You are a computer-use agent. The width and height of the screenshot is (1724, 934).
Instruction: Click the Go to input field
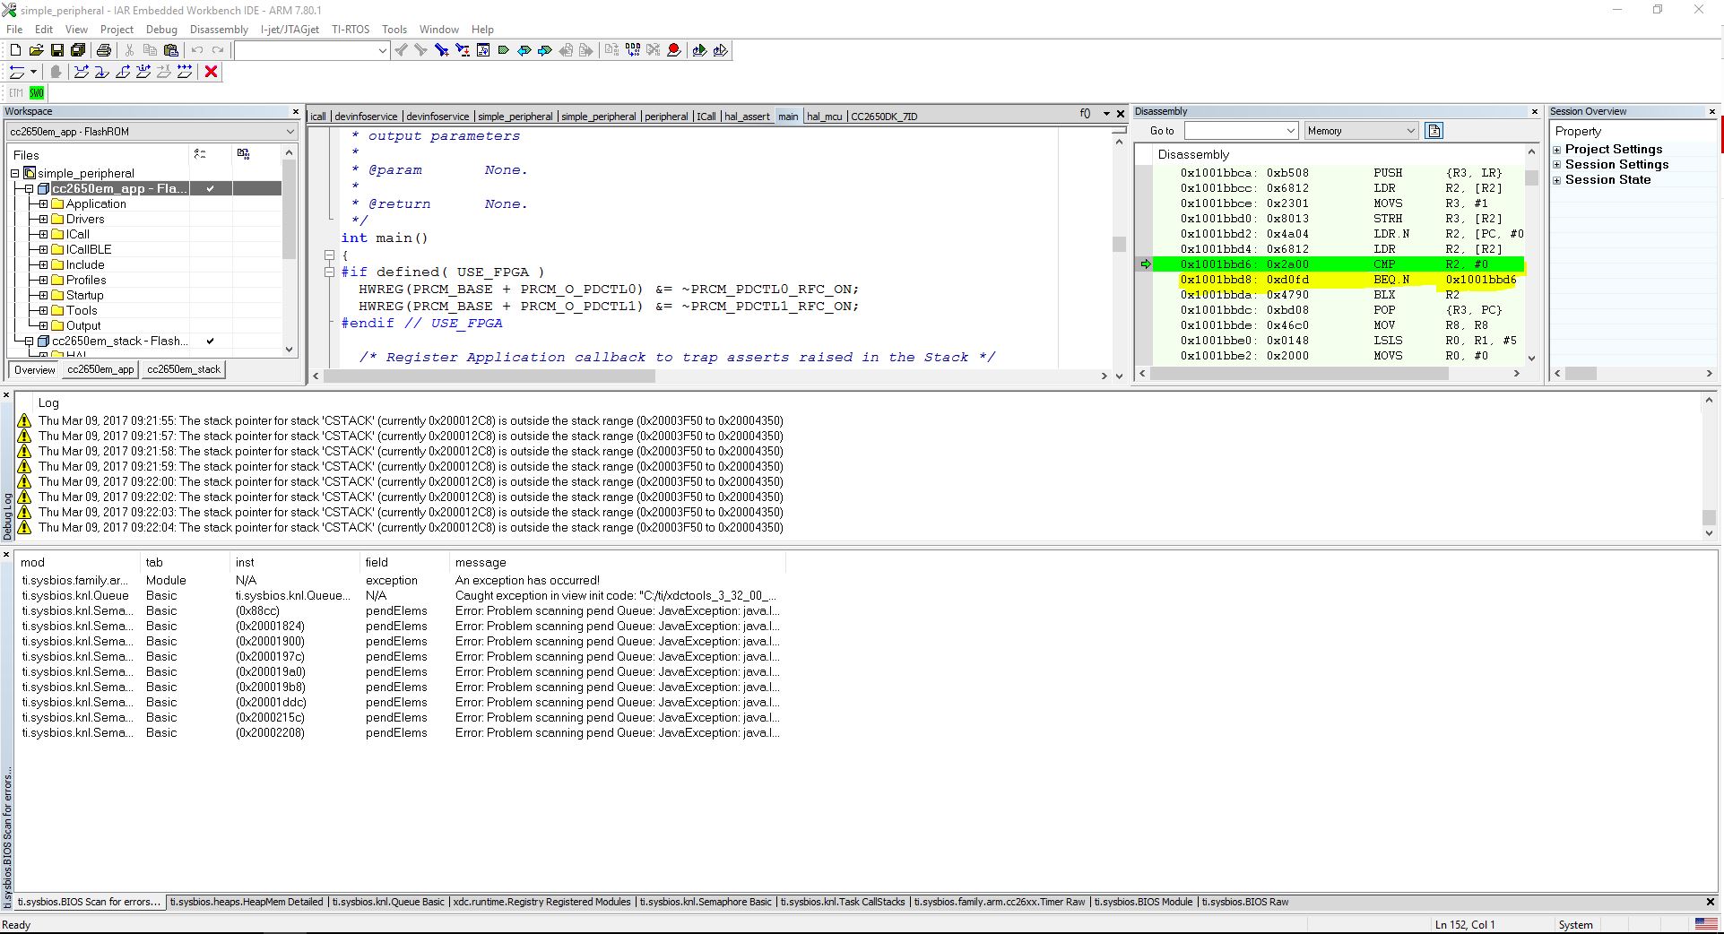coord(1234,131)
